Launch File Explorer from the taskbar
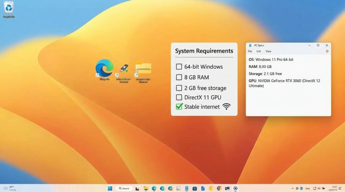 [146, 188]
